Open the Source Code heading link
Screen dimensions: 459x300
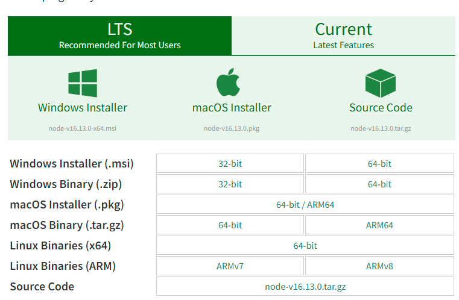[x=381, y=108]
